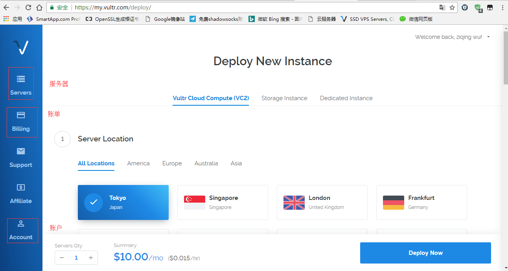Open the Servers section in the sidebar

pyautogui.click(x=20, y=84)
